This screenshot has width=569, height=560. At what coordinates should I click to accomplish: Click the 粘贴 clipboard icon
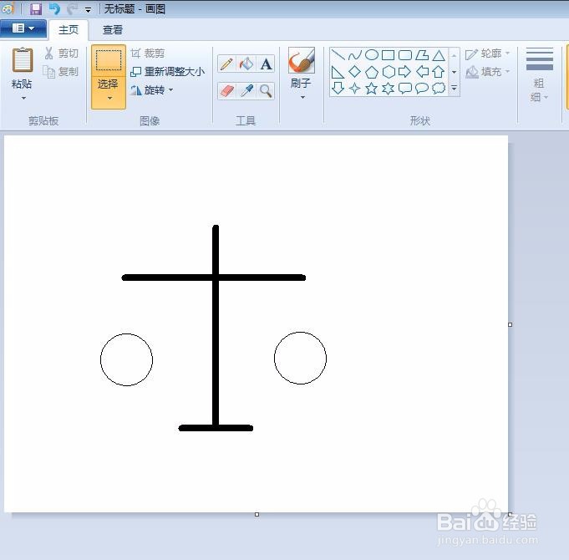click(x=23, y=60)
